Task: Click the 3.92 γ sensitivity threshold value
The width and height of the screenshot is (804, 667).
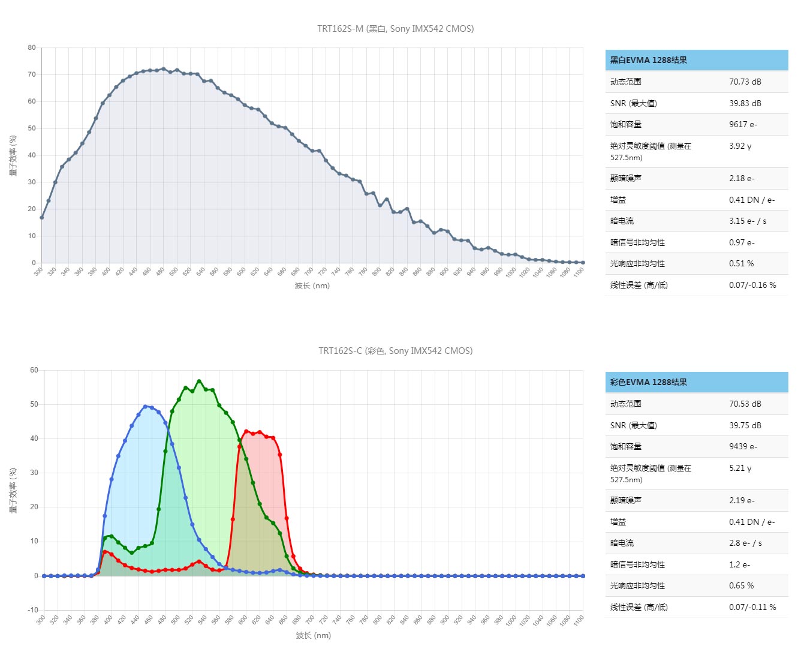Action: (740, 146)
